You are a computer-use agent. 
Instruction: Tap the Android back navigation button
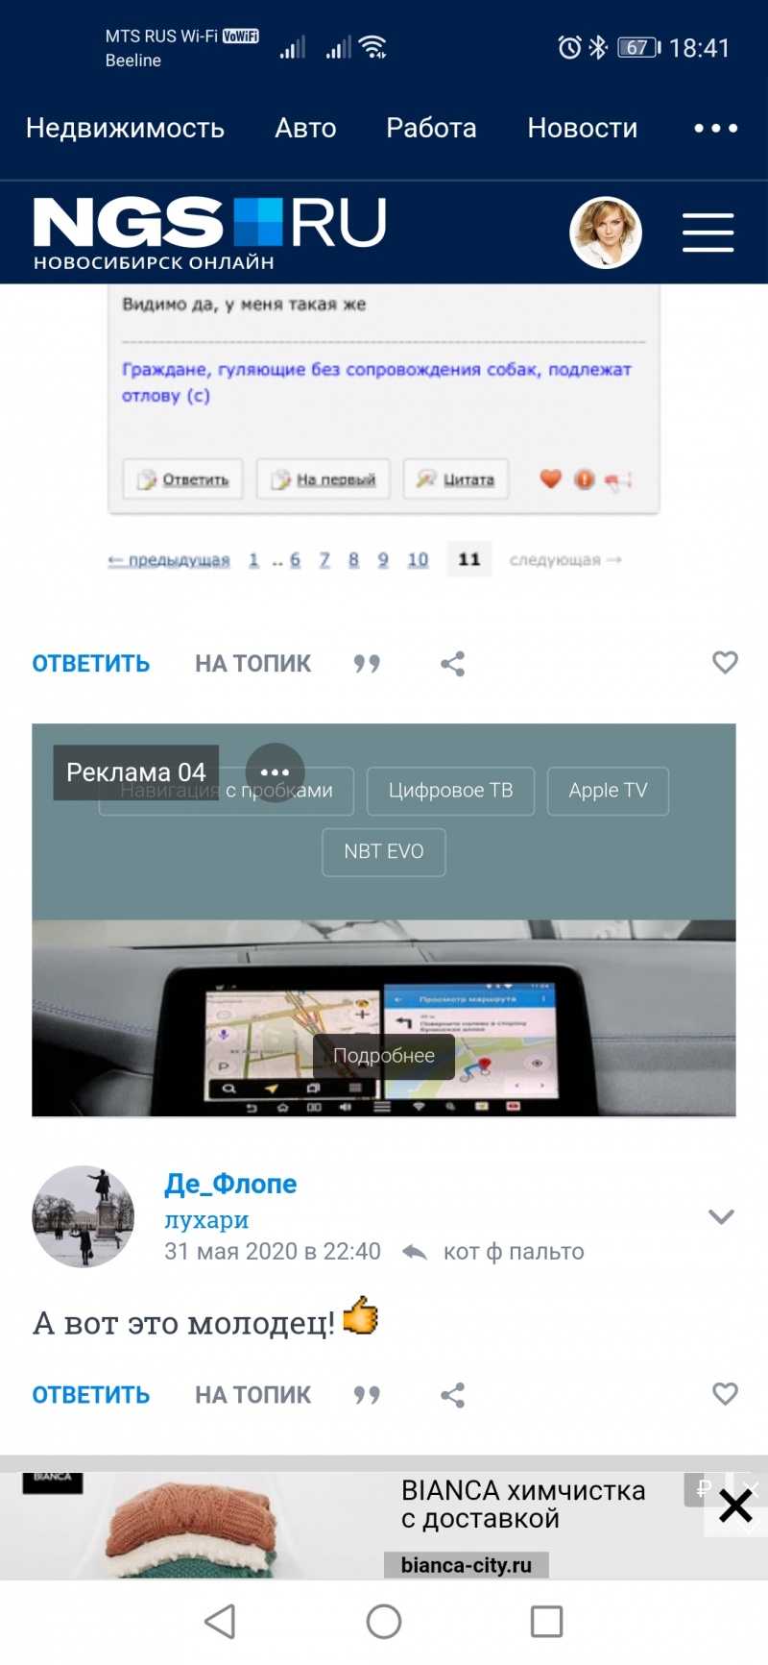220,1622
